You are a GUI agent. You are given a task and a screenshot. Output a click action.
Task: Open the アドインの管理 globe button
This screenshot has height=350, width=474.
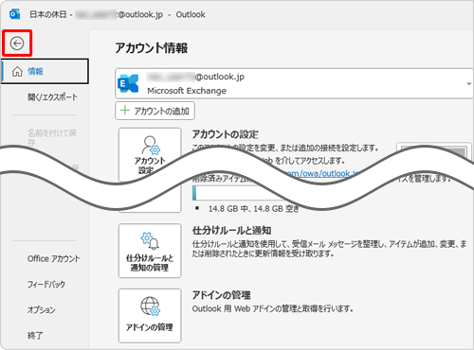point(150,315)
